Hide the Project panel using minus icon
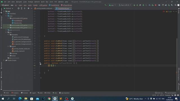 pyautogui.click(x=31, y=8)
